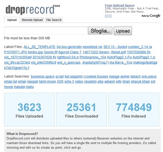Open 2016387829.flv file link
The width and height of the screenshot is (163, 152).
tap(44, 57)
